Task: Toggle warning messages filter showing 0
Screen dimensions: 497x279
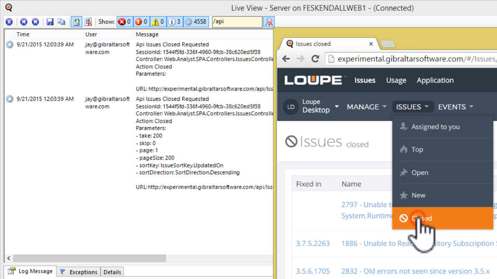Action: (x=158, y=22)
